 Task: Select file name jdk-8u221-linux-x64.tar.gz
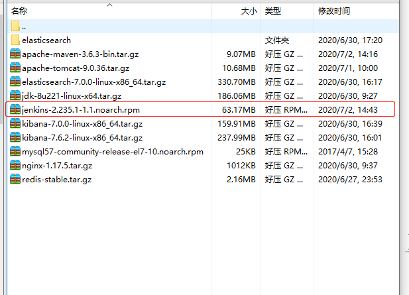tap(72, 96)
